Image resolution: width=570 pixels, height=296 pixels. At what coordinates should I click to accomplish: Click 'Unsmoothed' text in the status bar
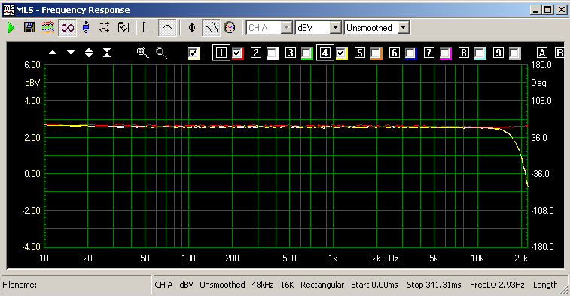click(222, 285)
